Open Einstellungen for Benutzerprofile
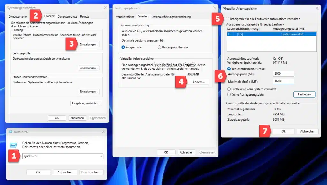Screen dimensions: 327x185 pyautogui.click(x=89, y=68)
